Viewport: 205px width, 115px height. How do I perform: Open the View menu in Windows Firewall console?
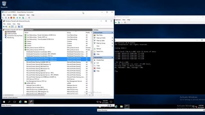[14, 24]
